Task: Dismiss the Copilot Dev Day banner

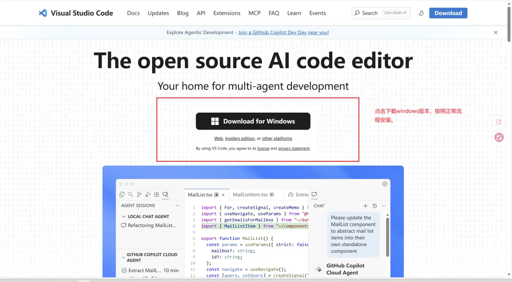Action: (496, 32)
